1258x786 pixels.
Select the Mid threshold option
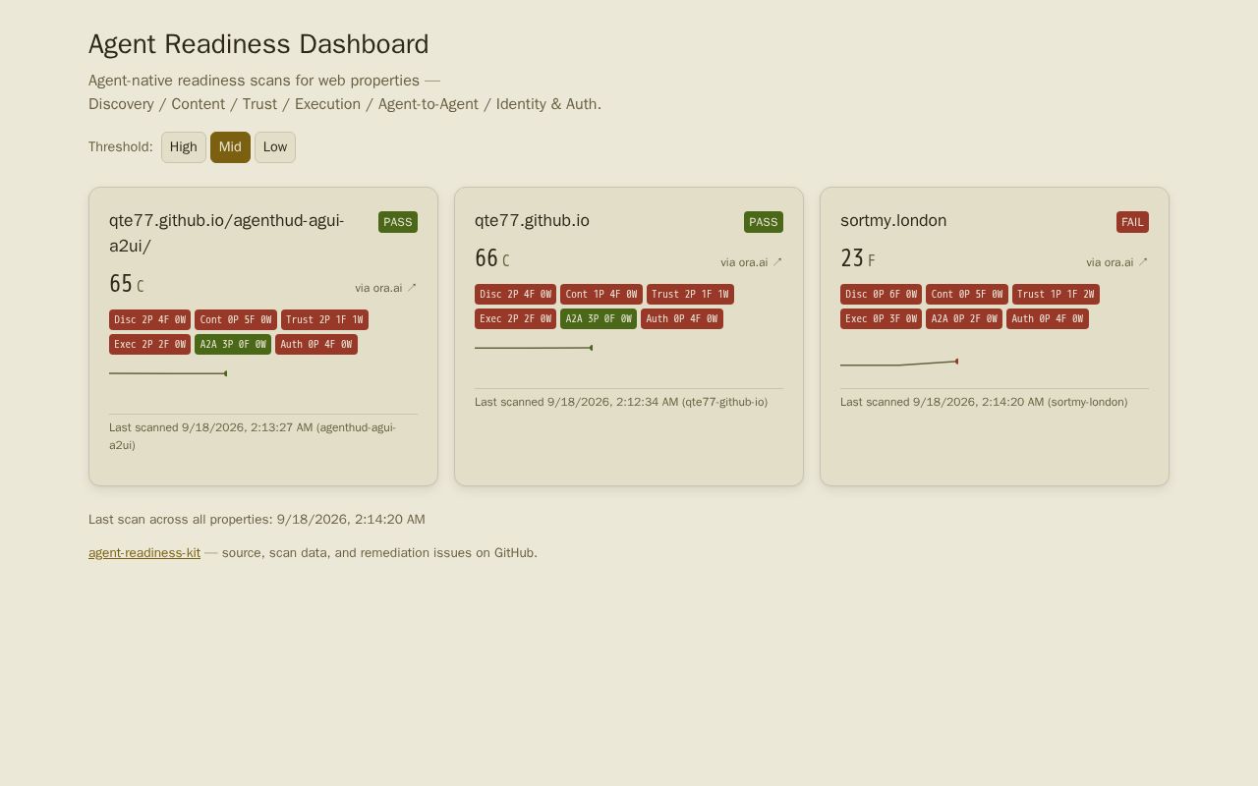(230, 147)
